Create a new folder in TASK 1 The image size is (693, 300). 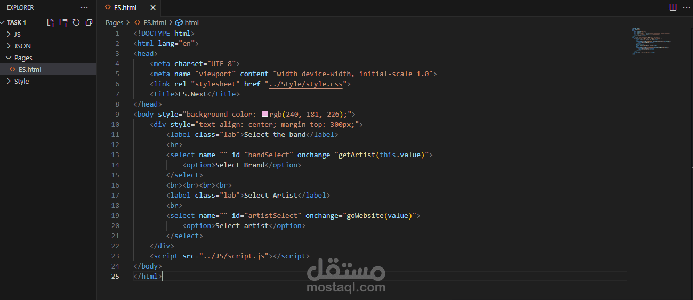click(x=63, y=22)
